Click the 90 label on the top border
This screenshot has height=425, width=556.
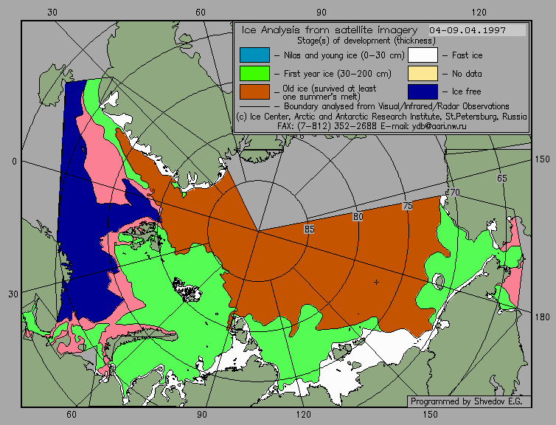(x=322, y=13)
